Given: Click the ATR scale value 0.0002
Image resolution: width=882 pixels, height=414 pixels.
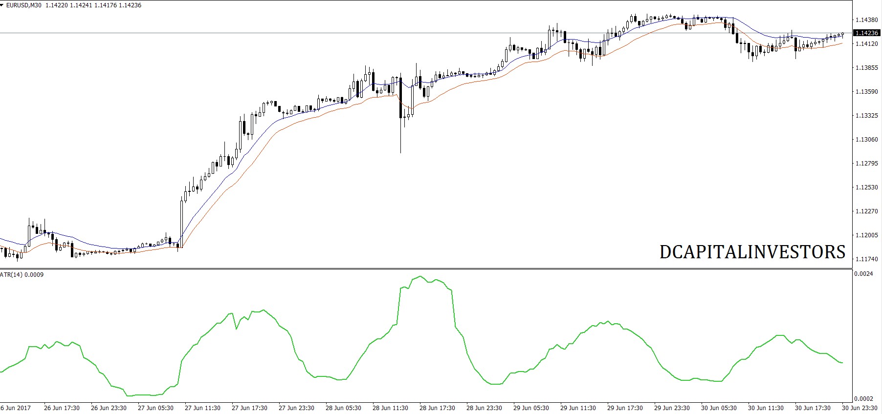Looking at the screenshot, I should 863,399.
